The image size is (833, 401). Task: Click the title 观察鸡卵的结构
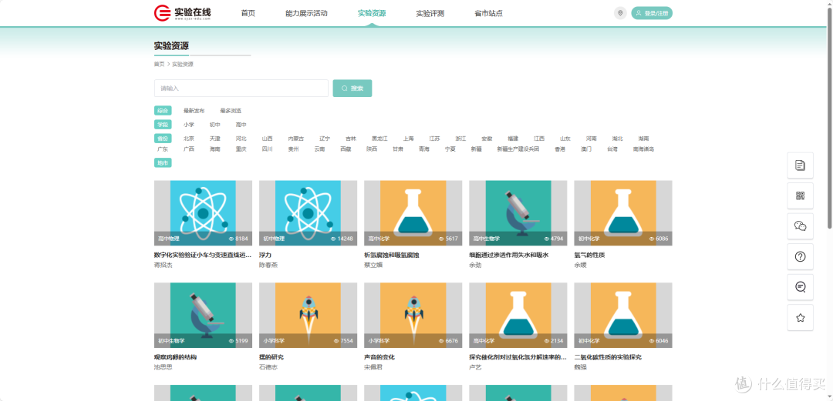click(x=175, y=357)
